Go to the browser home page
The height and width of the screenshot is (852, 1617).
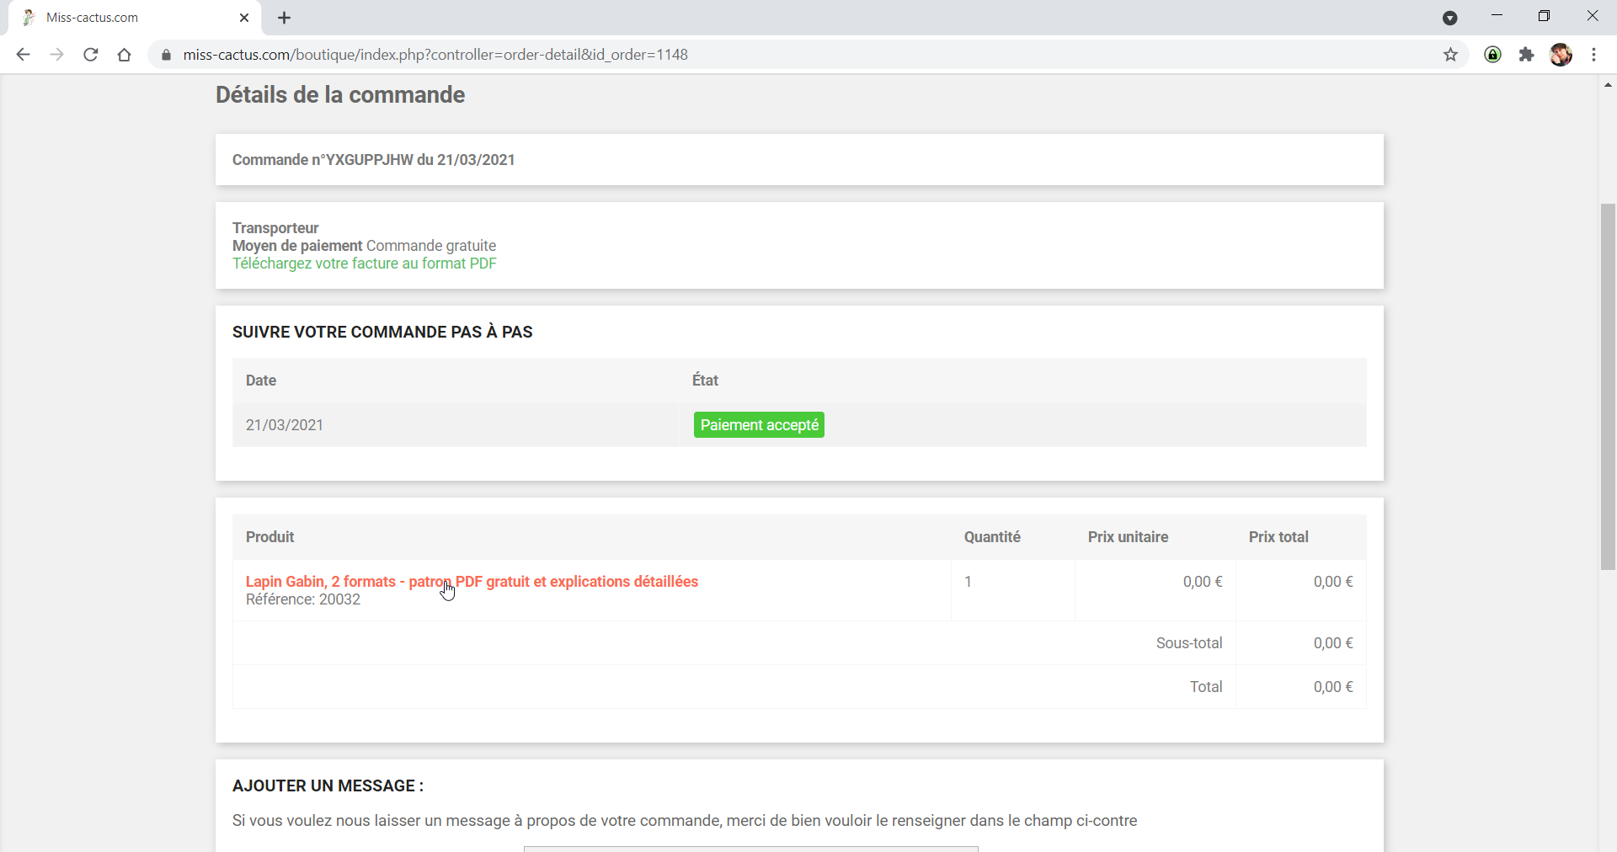click(x=125, y=55)
